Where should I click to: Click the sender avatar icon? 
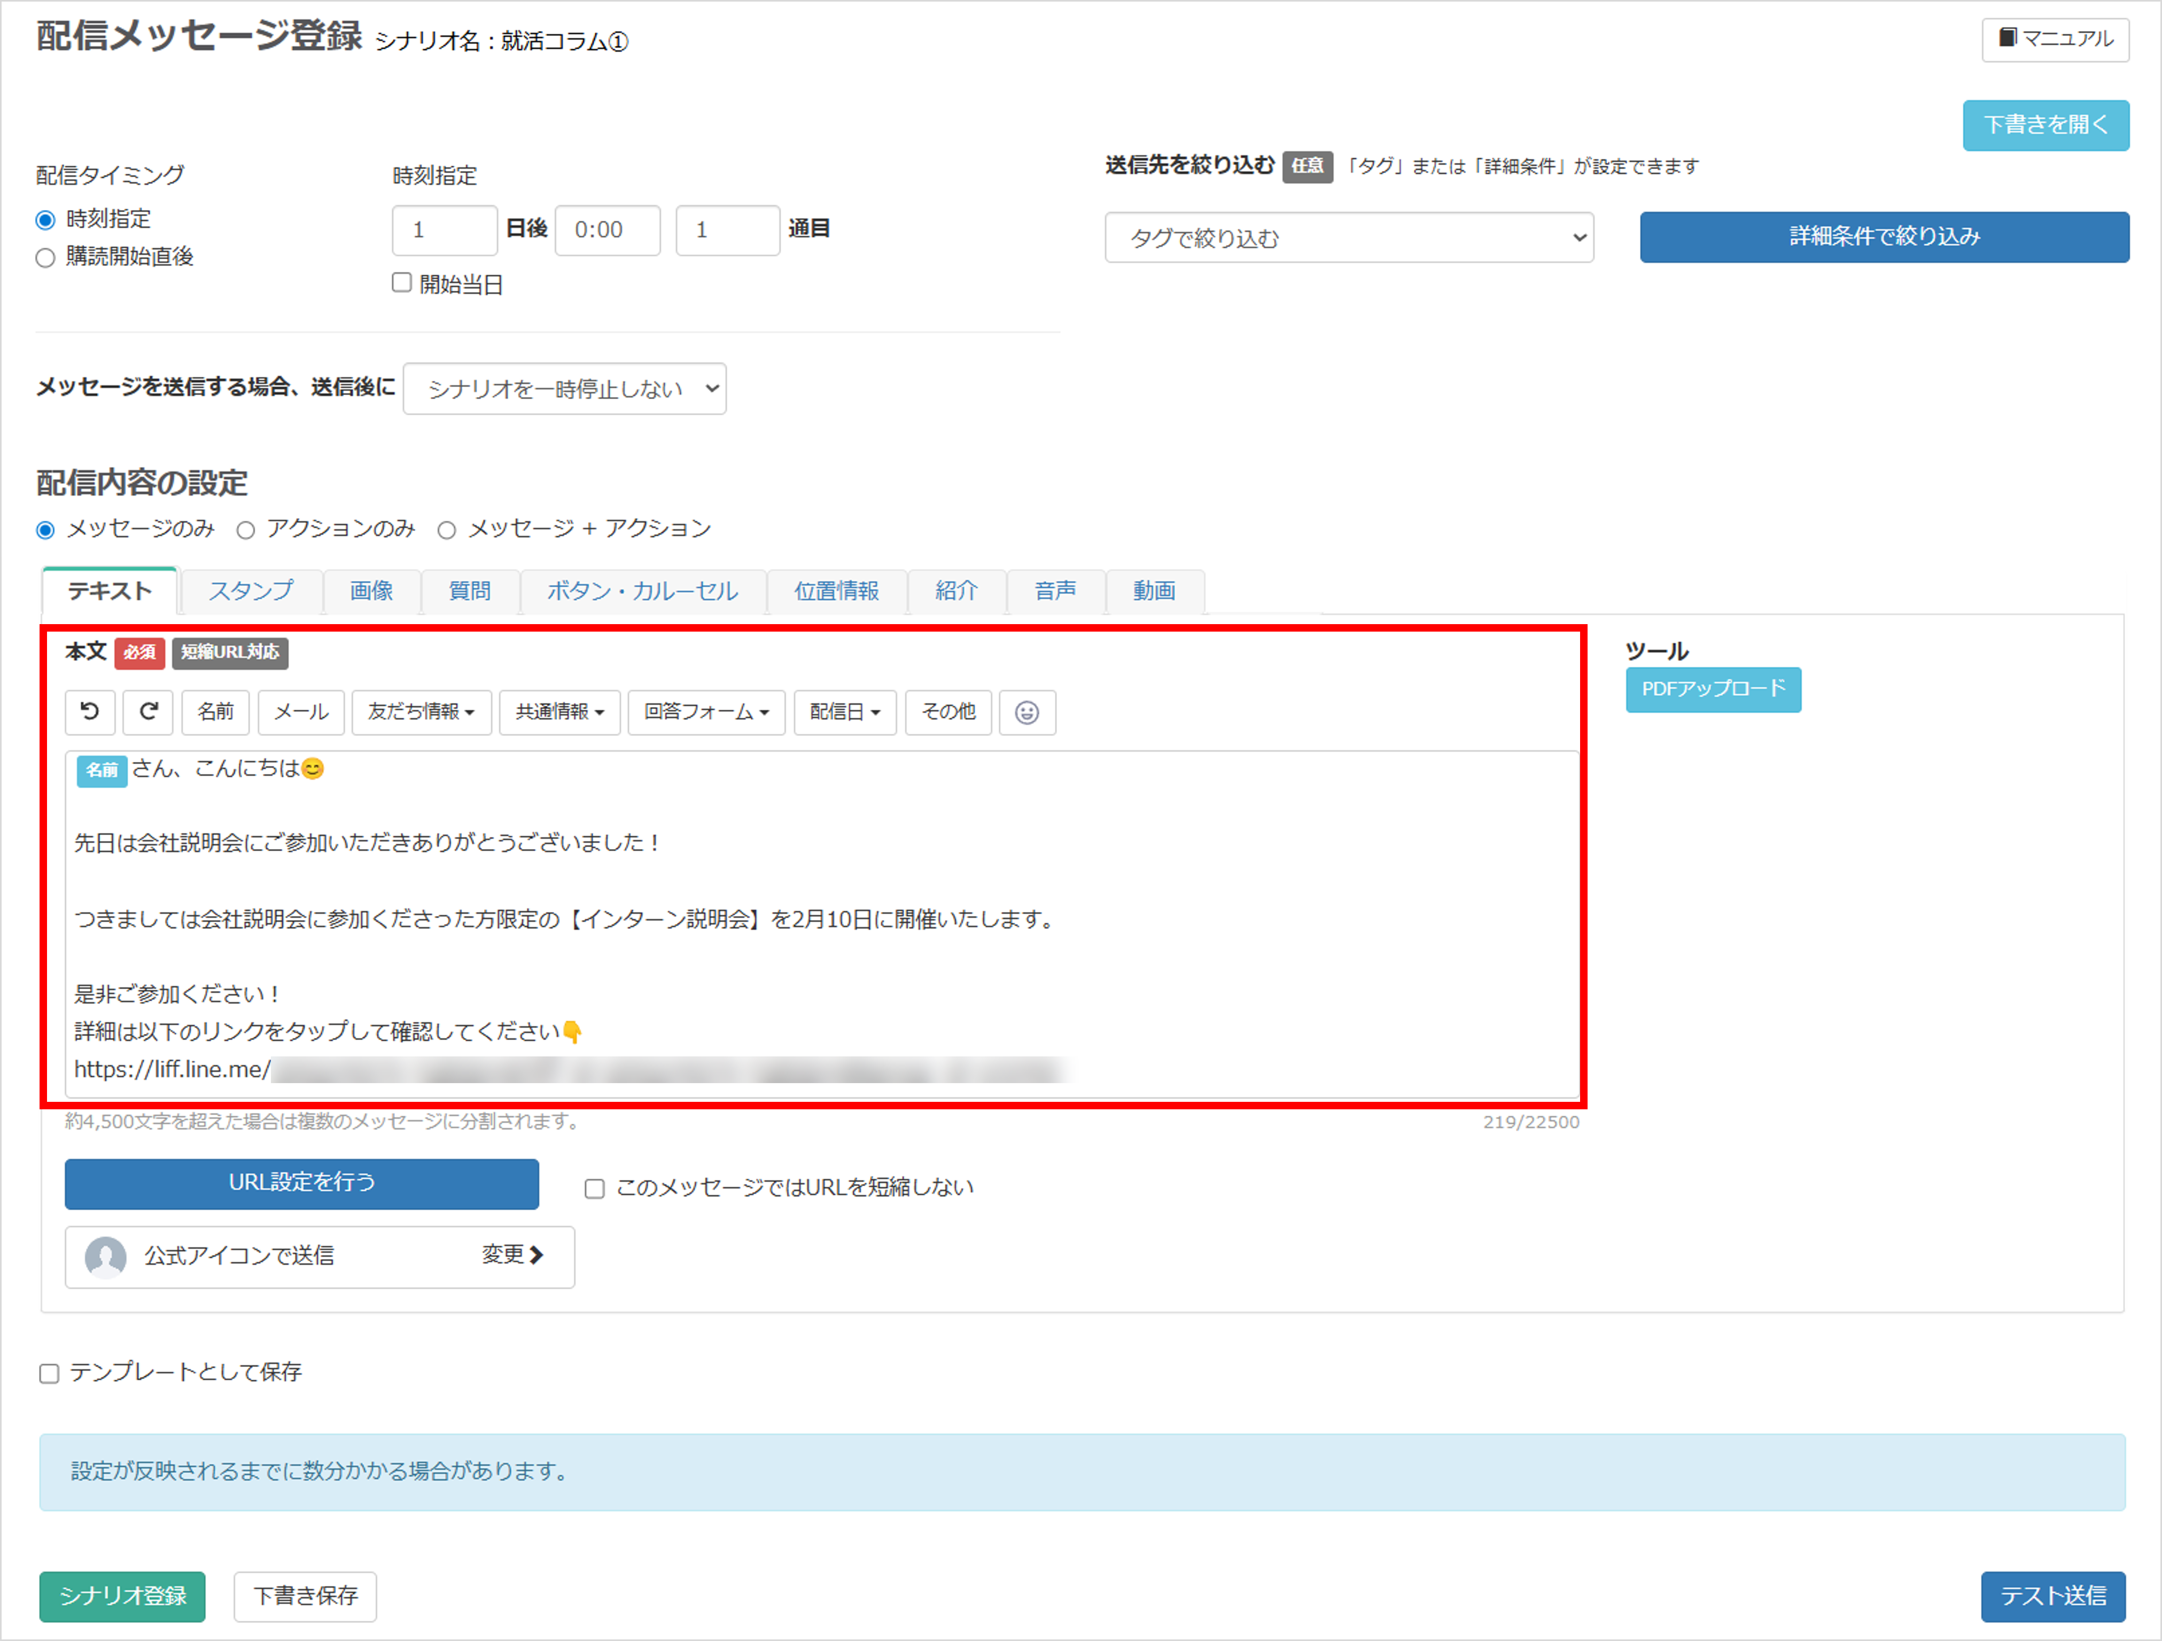pyautogui.click(x=106, y=1256)
